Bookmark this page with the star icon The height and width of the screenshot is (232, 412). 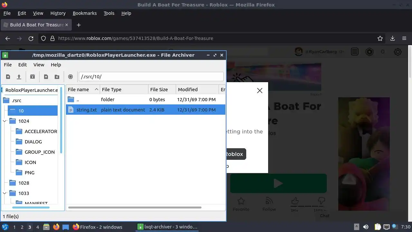[x=380, y=38]
